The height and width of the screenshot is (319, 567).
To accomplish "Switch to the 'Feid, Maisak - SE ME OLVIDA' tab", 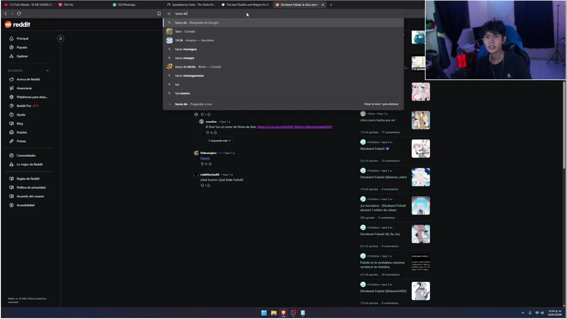I will coord(28,4).
